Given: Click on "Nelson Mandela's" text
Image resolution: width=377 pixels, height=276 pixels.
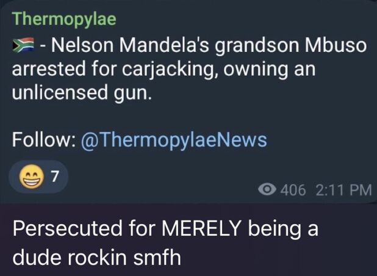Looking at the screenshot, I should tap(123, 46).
